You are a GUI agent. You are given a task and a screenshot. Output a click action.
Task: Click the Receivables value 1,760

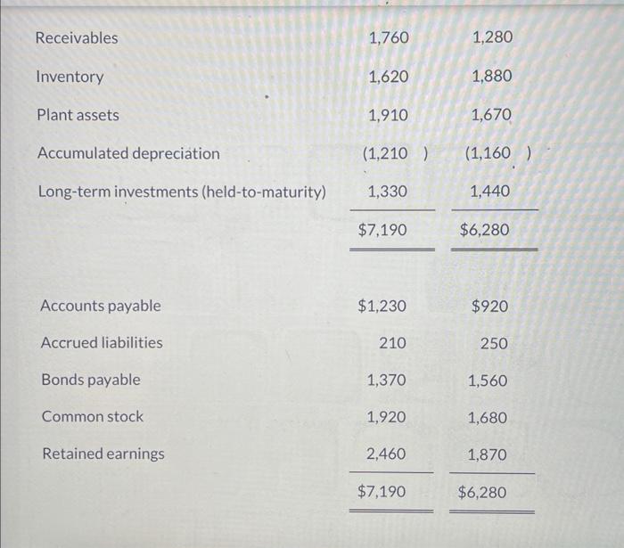tap(389, 37)
